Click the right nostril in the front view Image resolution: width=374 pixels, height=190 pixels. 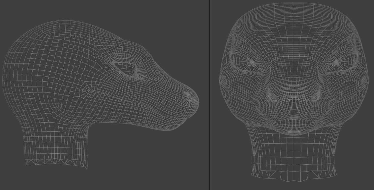click(317, 96)
